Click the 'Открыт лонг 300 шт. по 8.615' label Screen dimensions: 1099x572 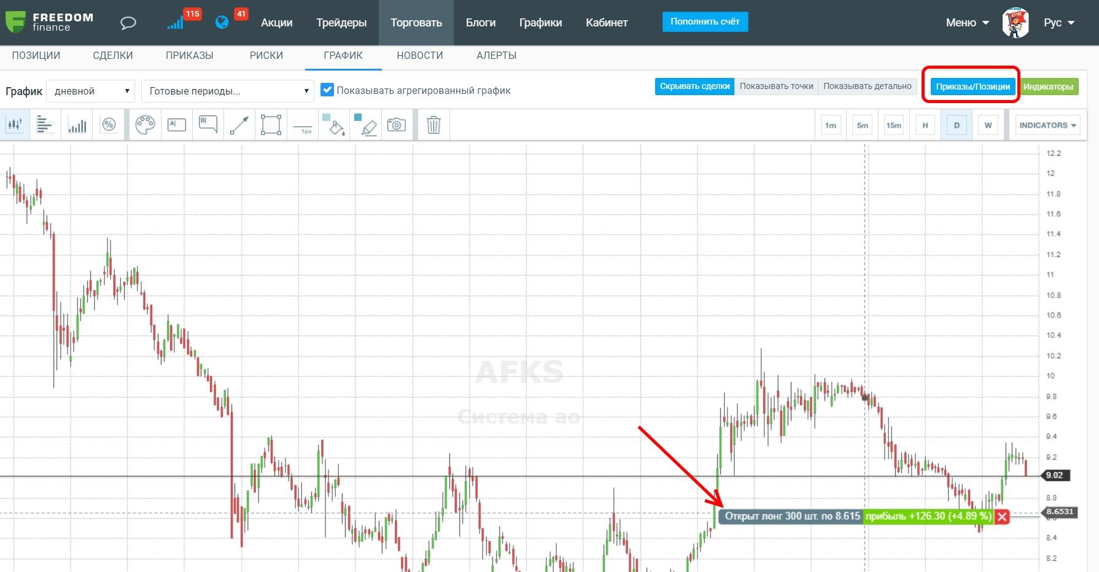click(791, 516)
